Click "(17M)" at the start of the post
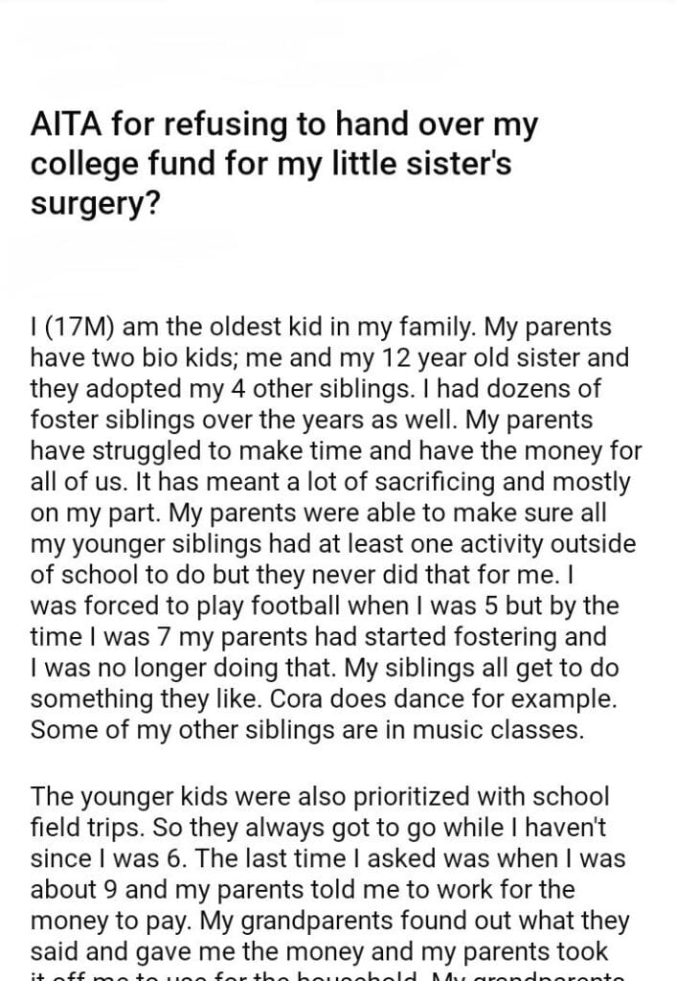 point(80,329)
